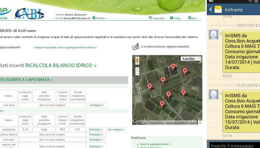
Task: Tap contact avatar of 11/07/2014 message
Action: 214,94
